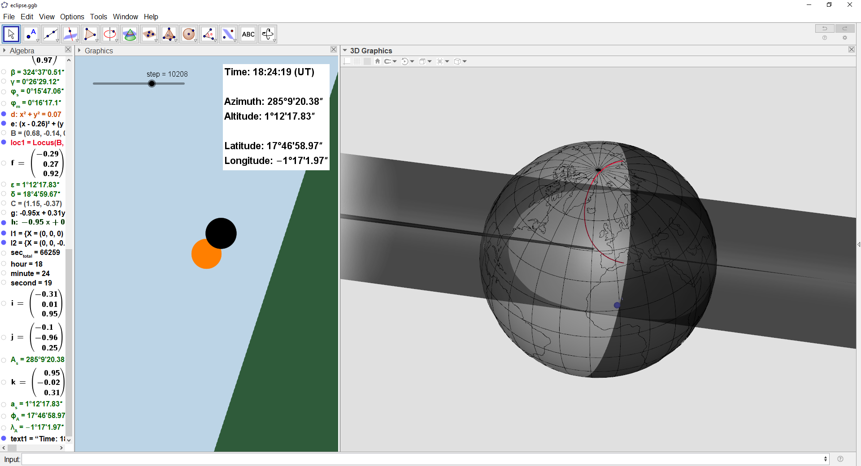Toggle visibility of l1
Image resolution: width=861 pixels, height=466 pixels.
pos(4,233)
